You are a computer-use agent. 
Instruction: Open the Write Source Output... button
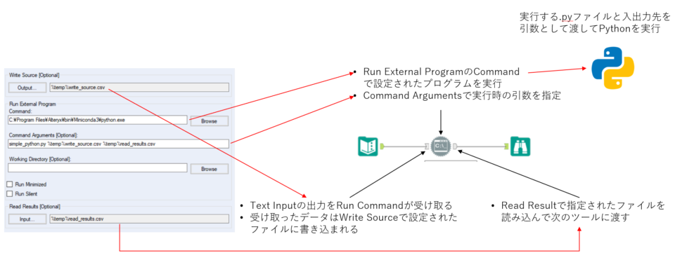(x=27, y=88)
